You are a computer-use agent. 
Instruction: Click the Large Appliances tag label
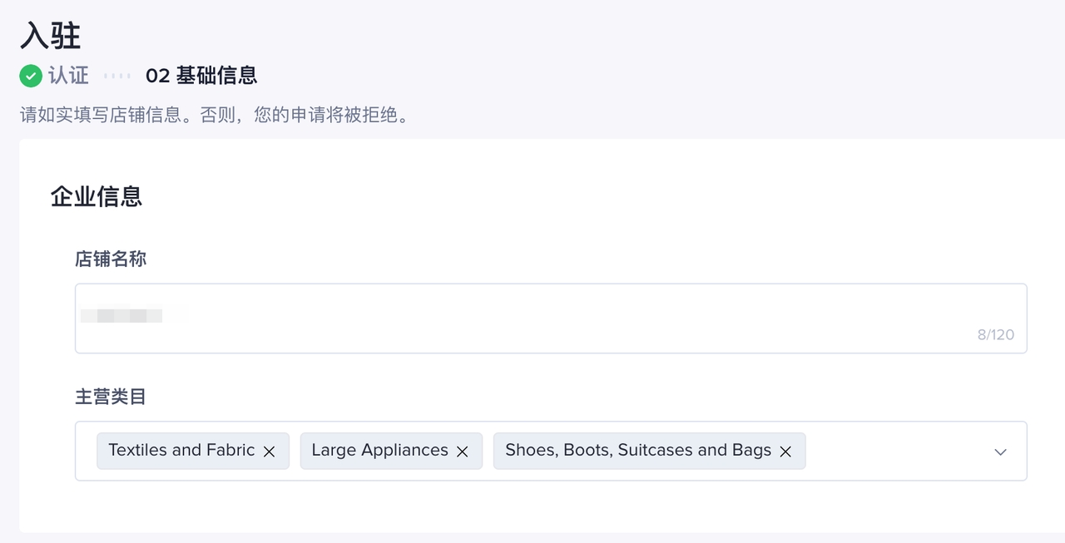(379, 451)
